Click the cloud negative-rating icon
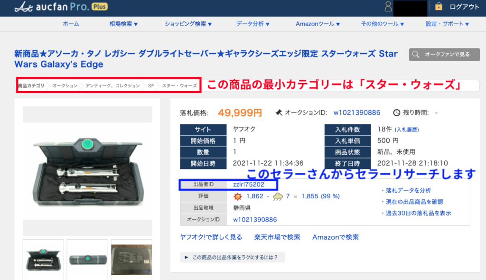This screenshot has height=280, width=486. [278, 196]
